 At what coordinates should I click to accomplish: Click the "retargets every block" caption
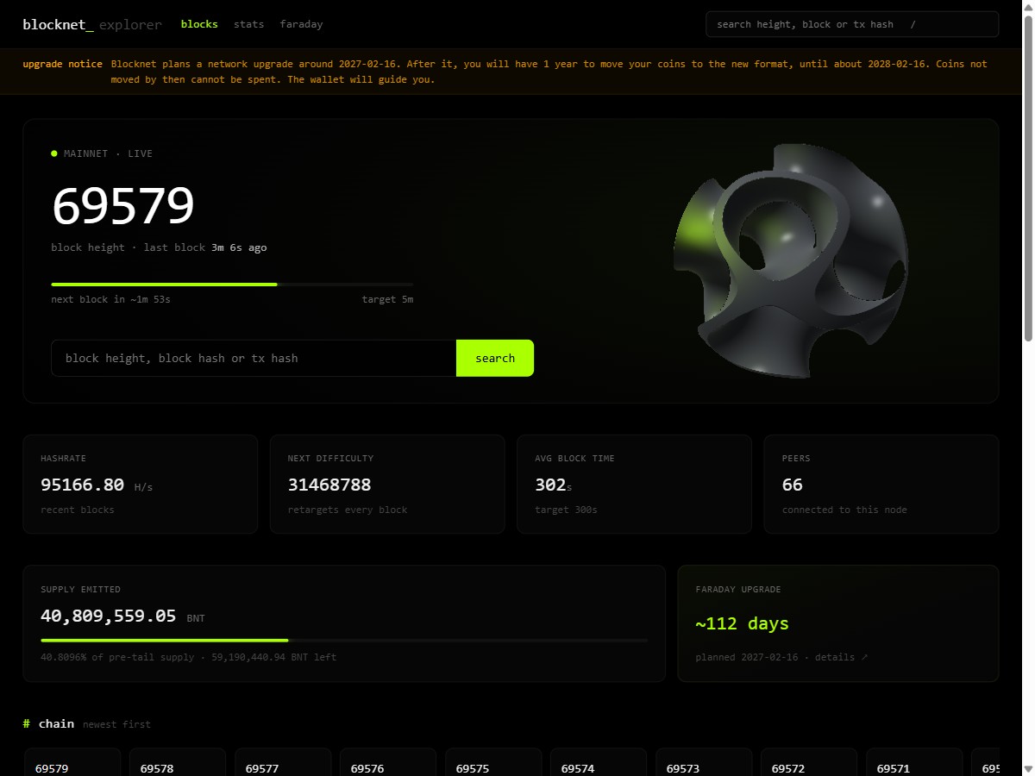[x=348, y=510]
